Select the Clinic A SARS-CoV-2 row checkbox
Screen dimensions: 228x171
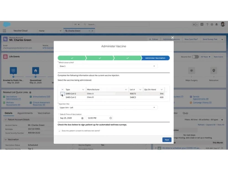tap(62, 93)
